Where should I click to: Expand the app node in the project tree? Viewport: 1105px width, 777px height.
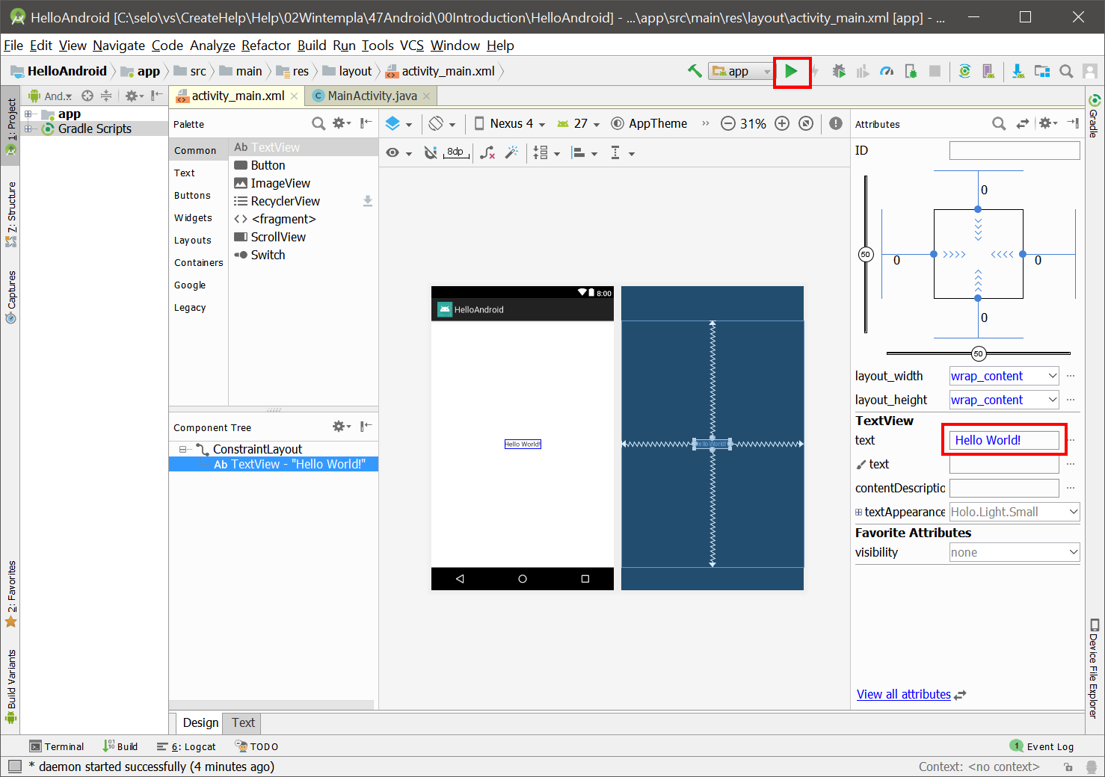(28, 114)
